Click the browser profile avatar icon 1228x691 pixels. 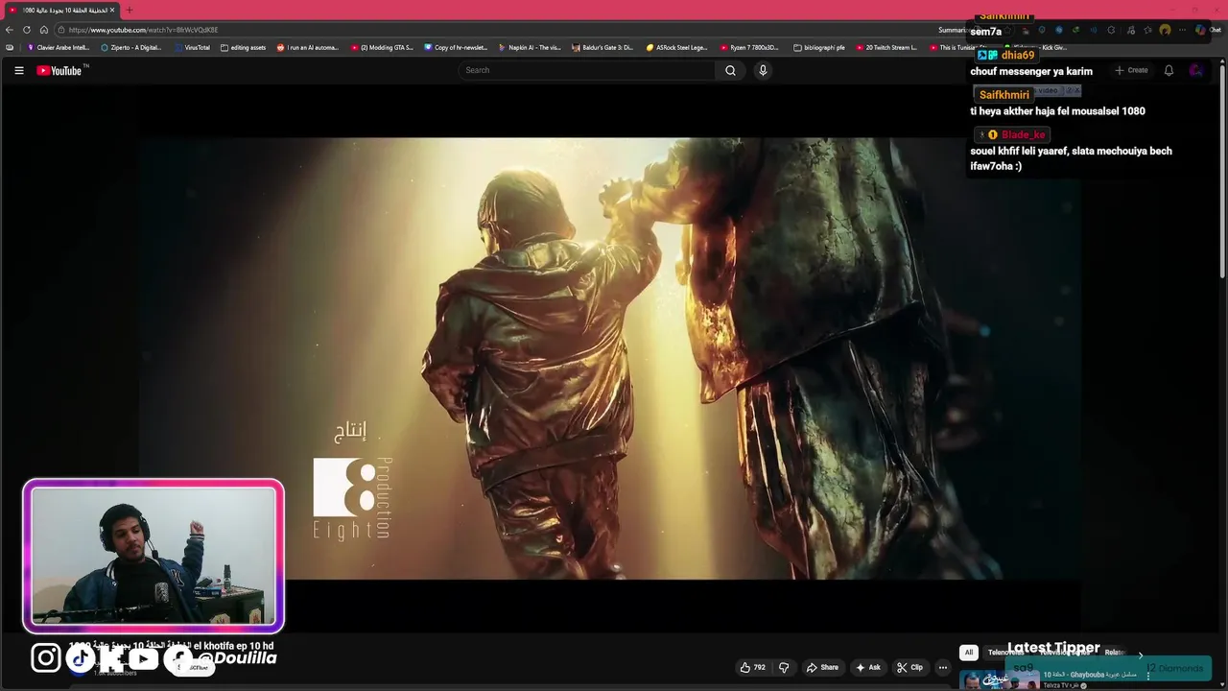(x=1165, y=30)
